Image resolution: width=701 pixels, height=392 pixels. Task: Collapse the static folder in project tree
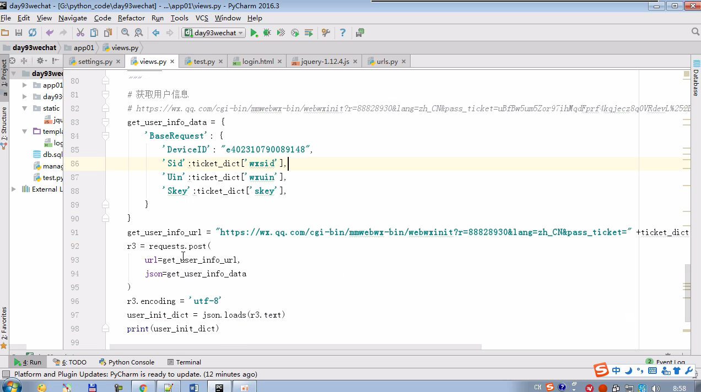[25, 108]
